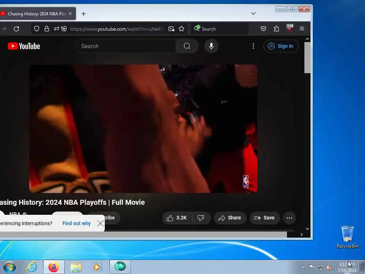Open the Pocket save icon
This screenshot has height=274, width=365.
click(263, 29)
